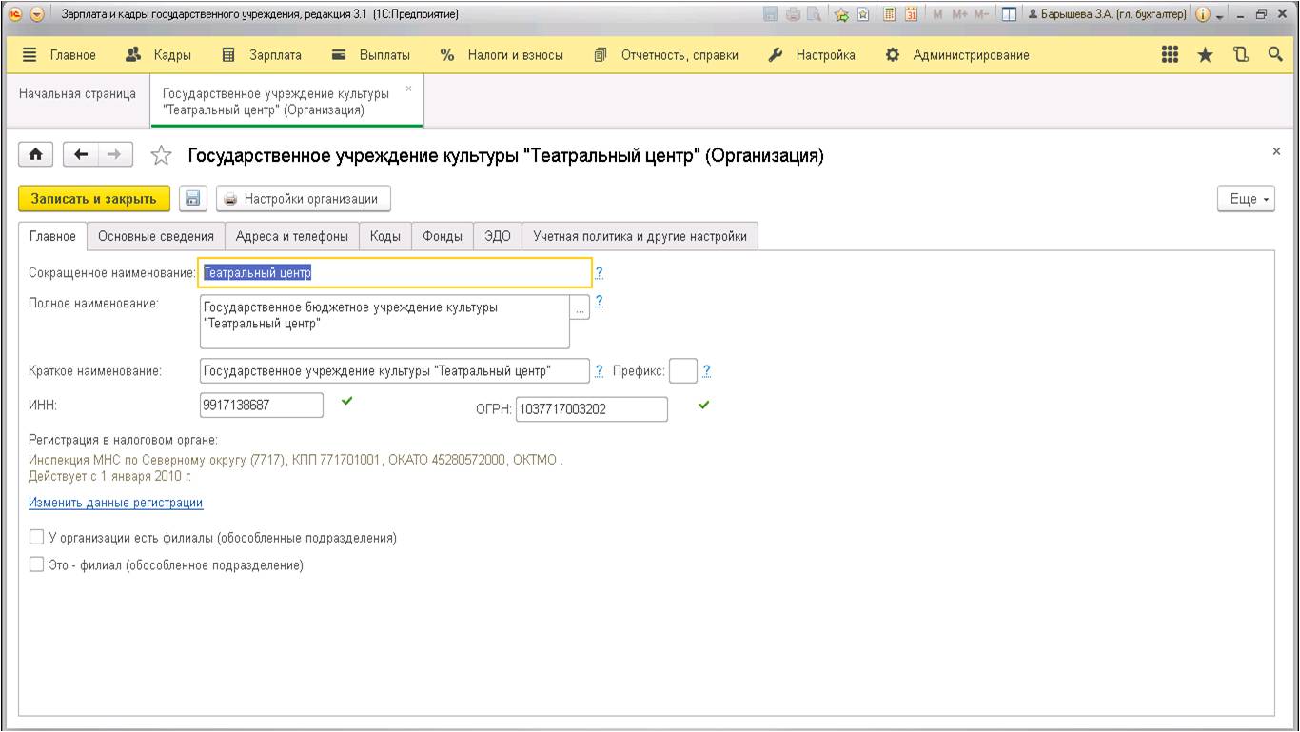This screenshot has height=732, width=1300.
Task: Close the organization tab with its x
Action: tap(409, 89)
